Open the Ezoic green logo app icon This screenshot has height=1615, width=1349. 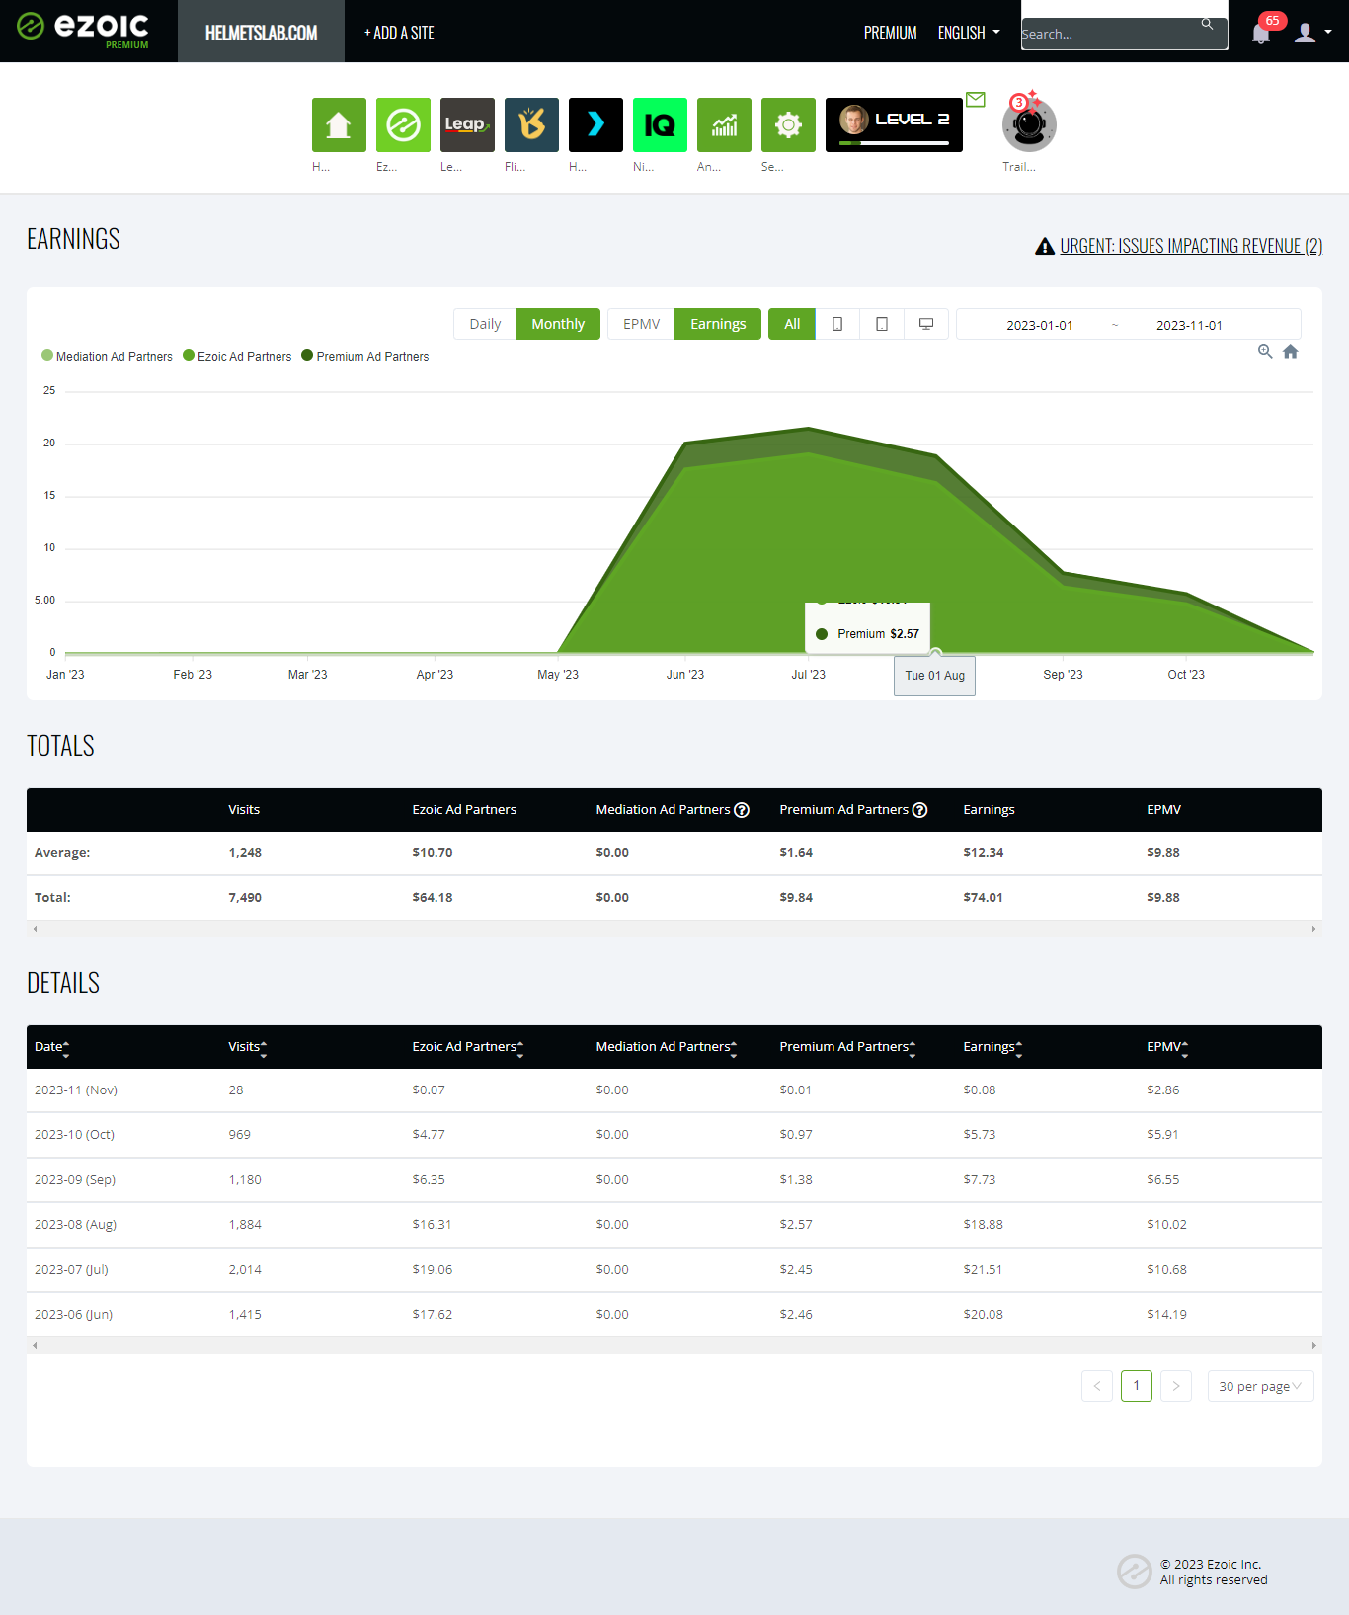point(403,124)
